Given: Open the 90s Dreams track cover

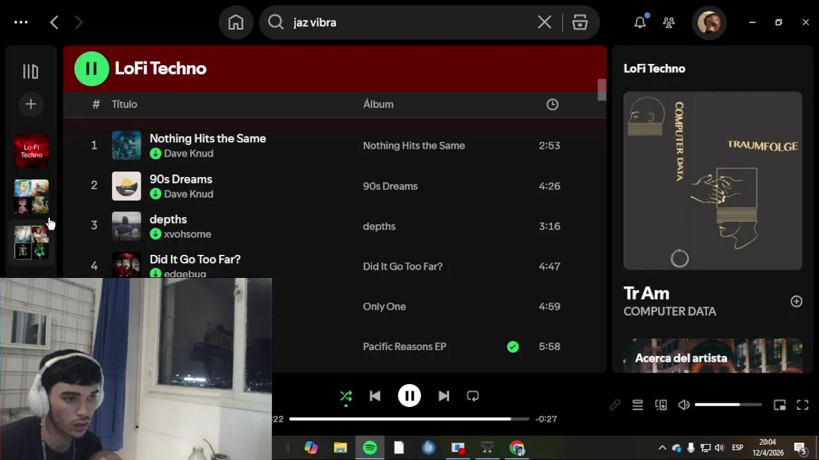Looking at the screenshot, I should tap(126, 186).
